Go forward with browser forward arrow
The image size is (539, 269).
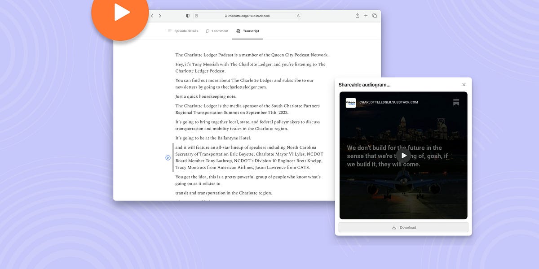click(x=160, y=16)
